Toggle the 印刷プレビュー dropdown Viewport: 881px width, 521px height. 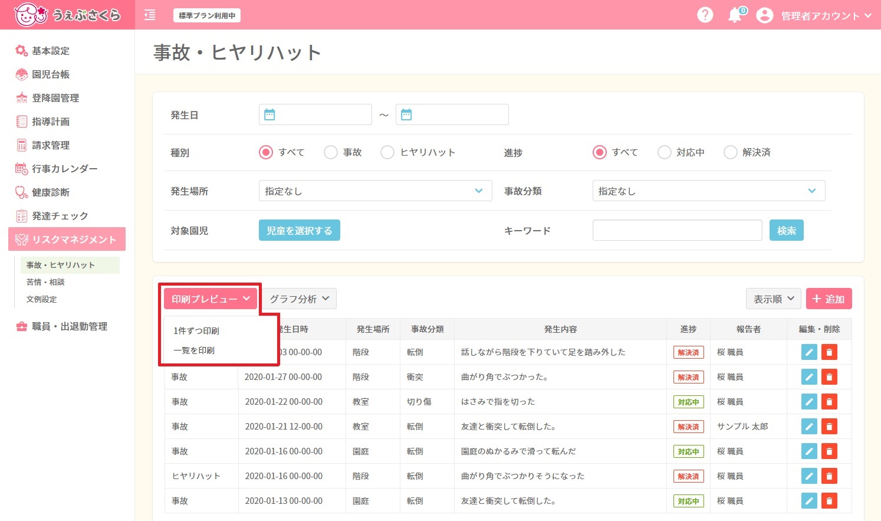pyautogui.click(x=211, y=299)
